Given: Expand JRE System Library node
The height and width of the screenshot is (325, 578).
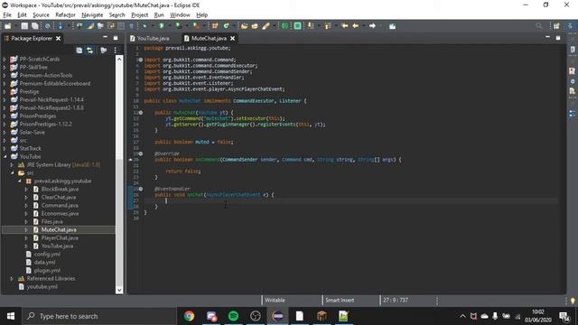Looking at the screenshot, I should (x=12, y=164).
